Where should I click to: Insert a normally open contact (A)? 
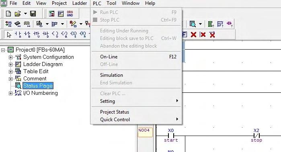pos(18,34)
